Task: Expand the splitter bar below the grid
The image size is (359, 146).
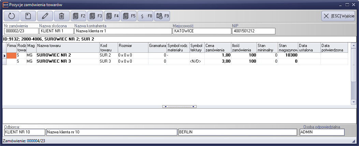Action: (179, 107)
